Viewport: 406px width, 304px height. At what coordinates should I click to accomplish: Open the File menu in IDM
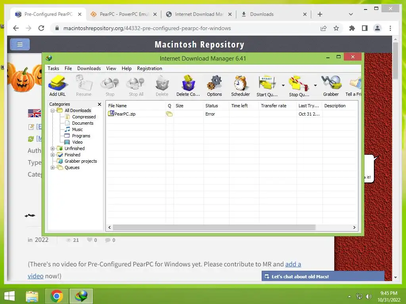point(68,68)
